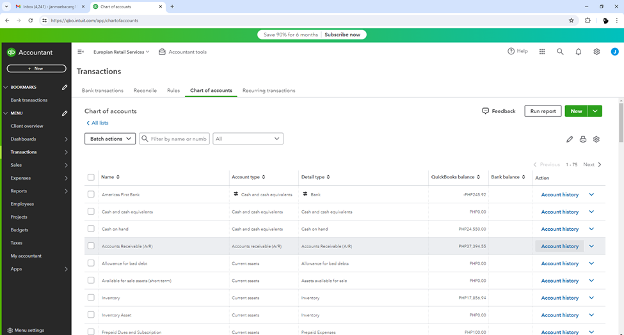Click the Feedback chat icon
624x335 pixels.
coord(485,111)
